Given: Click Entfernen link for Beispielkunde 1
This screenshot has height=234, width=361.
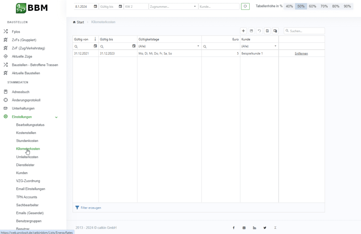Looking at the screenshot, I should [301, 54].
